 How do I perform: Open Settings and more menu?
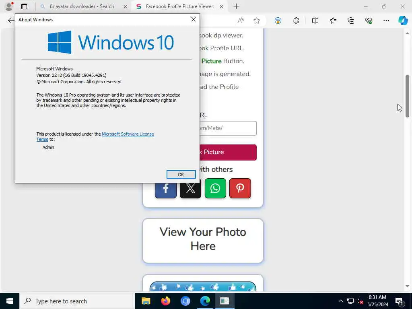(386, 21)
